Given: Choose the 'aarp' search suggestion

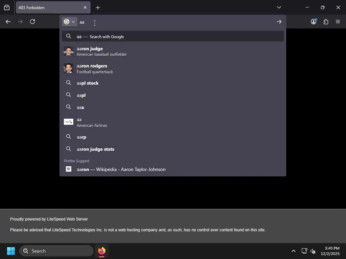Looking at the screenshot, I should [x=173, y=137].
